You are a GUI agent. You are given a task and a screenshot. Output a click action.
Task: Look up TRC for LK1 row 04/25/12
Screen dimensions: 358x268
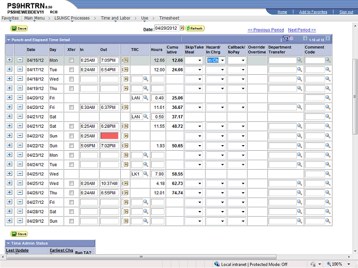point(145,174)
